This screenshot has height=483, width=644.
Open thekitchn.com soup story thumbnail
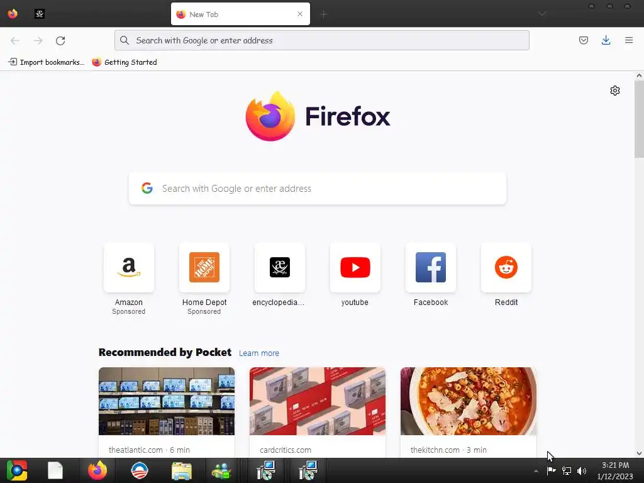click(468, 401)
